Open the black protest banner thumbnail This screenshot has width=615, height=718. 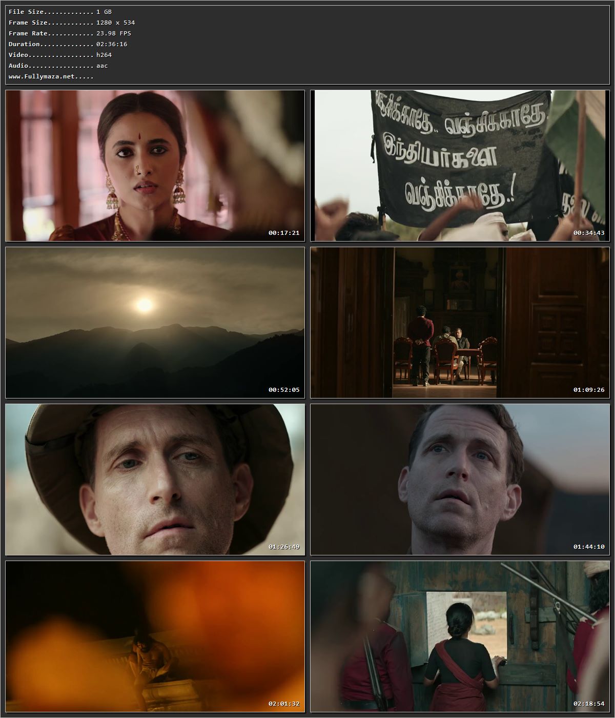460,166
